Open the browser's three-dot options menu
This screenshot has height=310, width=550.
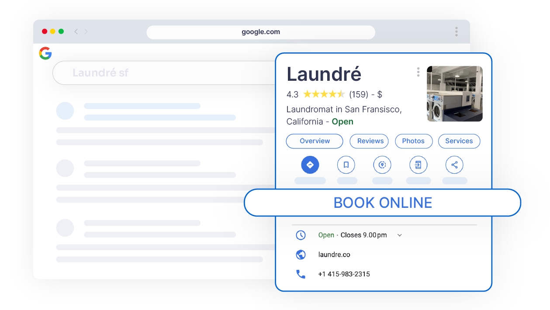tap(456, 31)
